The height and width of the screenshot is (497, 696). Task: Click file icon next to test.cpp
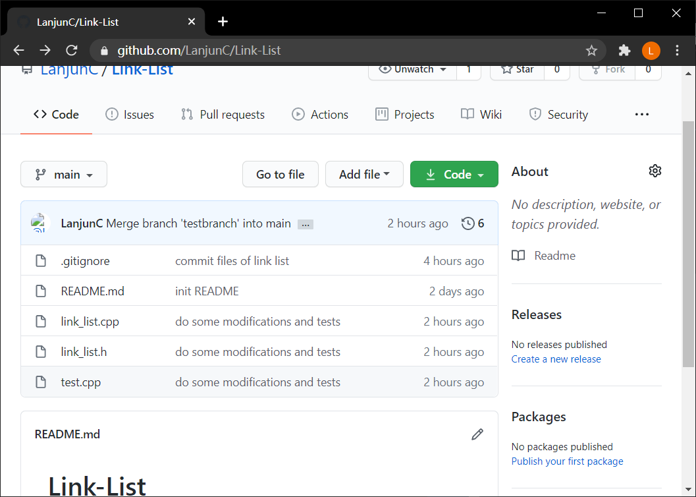(x=41, y=382)
